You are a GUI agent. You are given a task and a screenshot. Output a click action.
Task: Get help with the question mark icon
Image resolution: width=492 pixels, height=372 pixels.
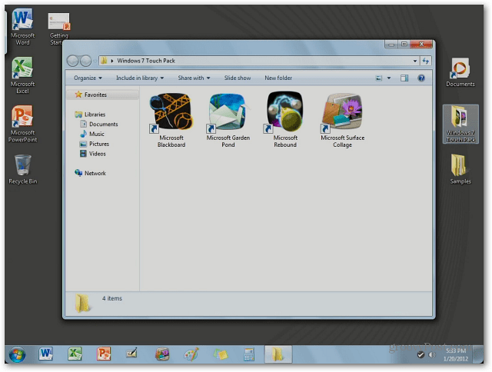point(421,78)
